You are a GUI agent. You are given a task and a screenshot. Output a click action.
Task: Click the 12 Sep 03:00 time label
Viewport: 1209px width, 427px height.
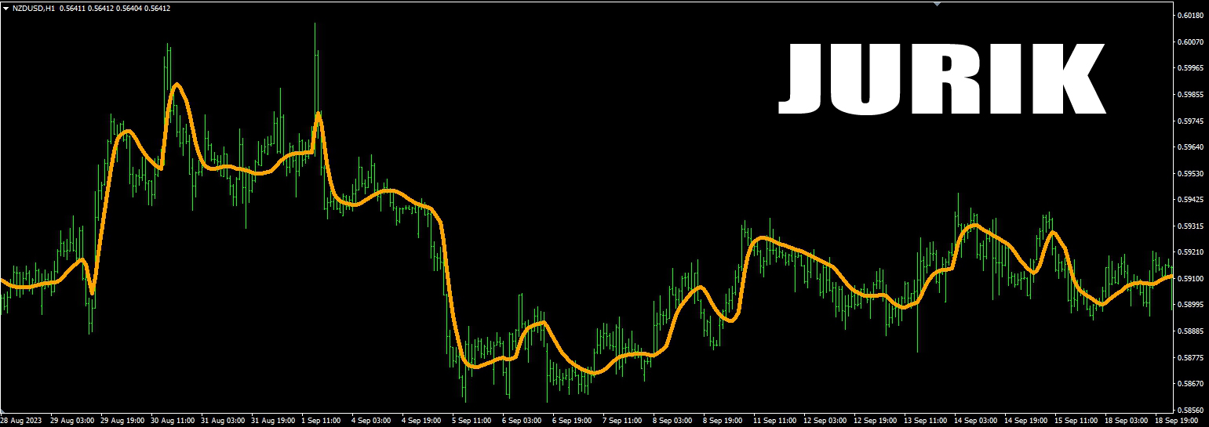point(826,421)
